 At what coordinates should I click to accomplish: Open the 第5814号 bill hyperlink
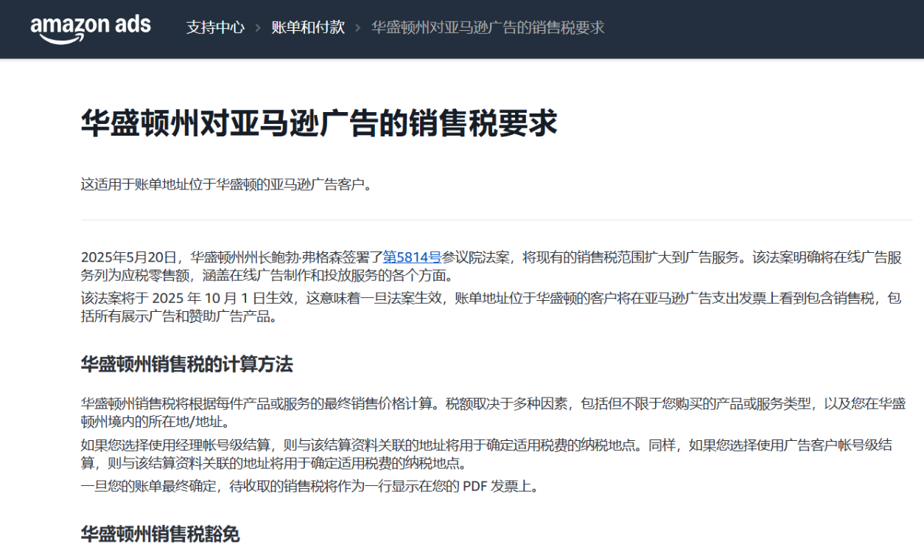(412, 257)
